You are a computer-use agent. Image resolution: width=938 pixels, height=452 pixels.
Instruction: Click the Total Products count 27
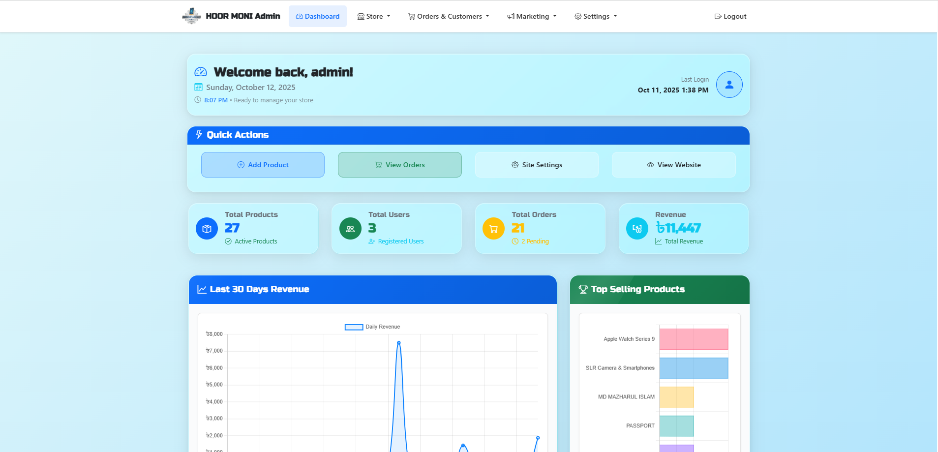click(x=232, y=228)
